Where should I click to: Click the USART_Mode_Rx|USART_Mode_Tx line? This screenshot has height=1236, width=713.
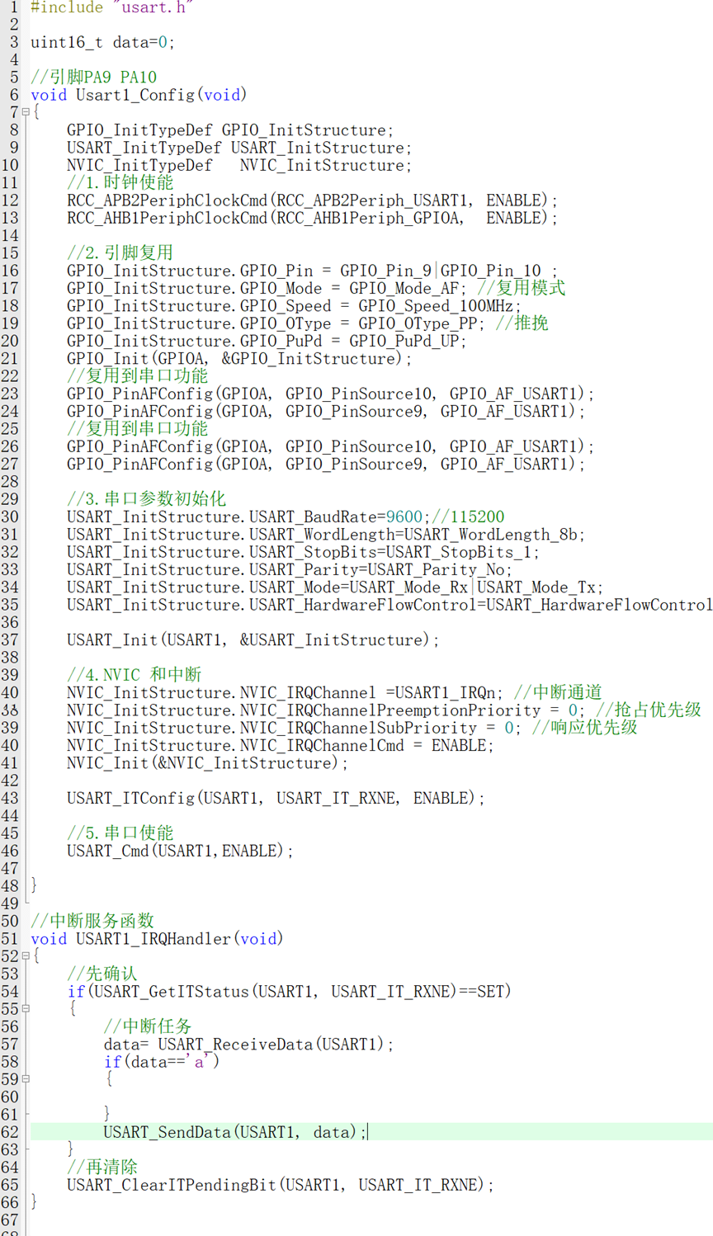[335, 587]
